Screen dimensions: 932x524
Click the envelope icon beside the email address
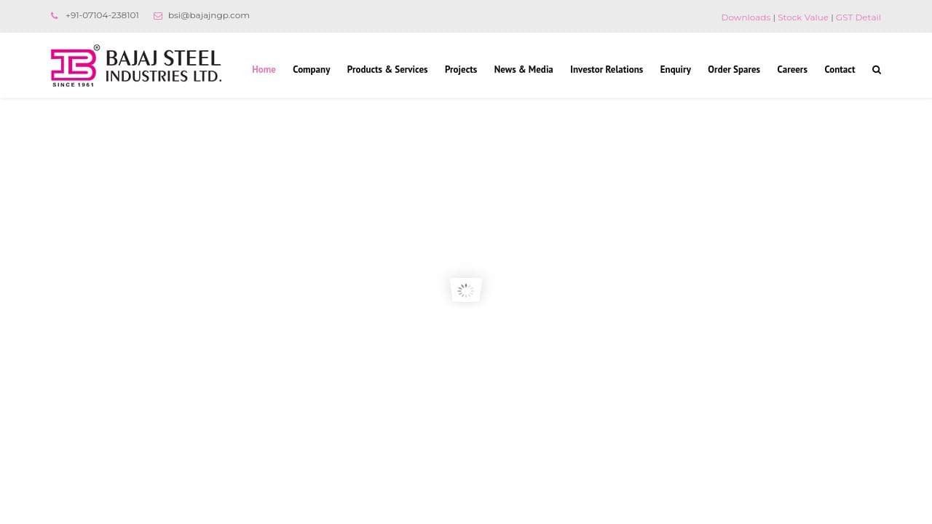point(158,15)
